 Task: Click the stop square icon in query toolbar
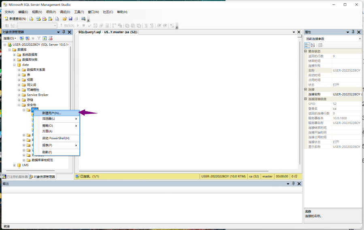pos(83,26)
